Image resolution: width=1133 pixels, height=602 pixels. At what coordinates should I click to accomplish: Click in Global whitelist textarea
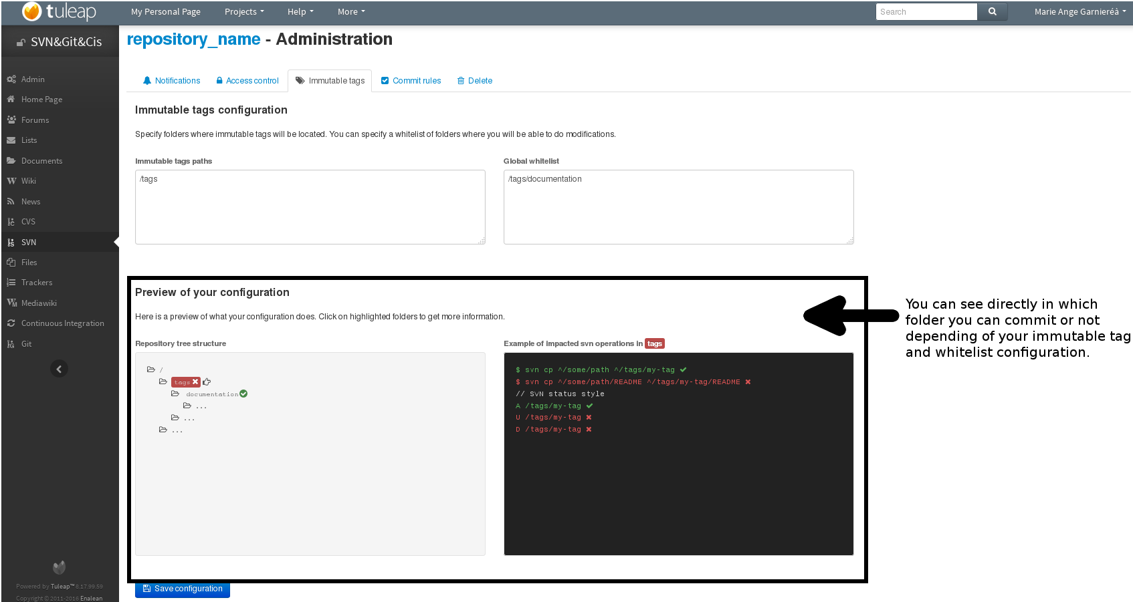click(679, 207)
